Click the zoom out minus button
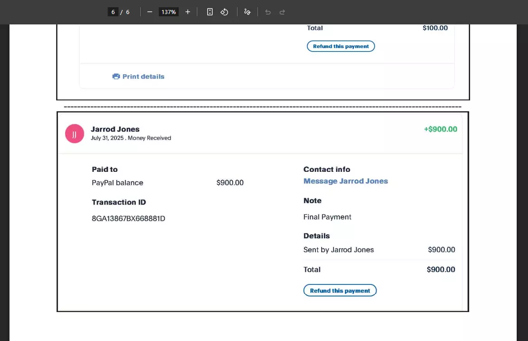Image resolution: width=528 pixels, height=341 pixels. tap(150, 12)
